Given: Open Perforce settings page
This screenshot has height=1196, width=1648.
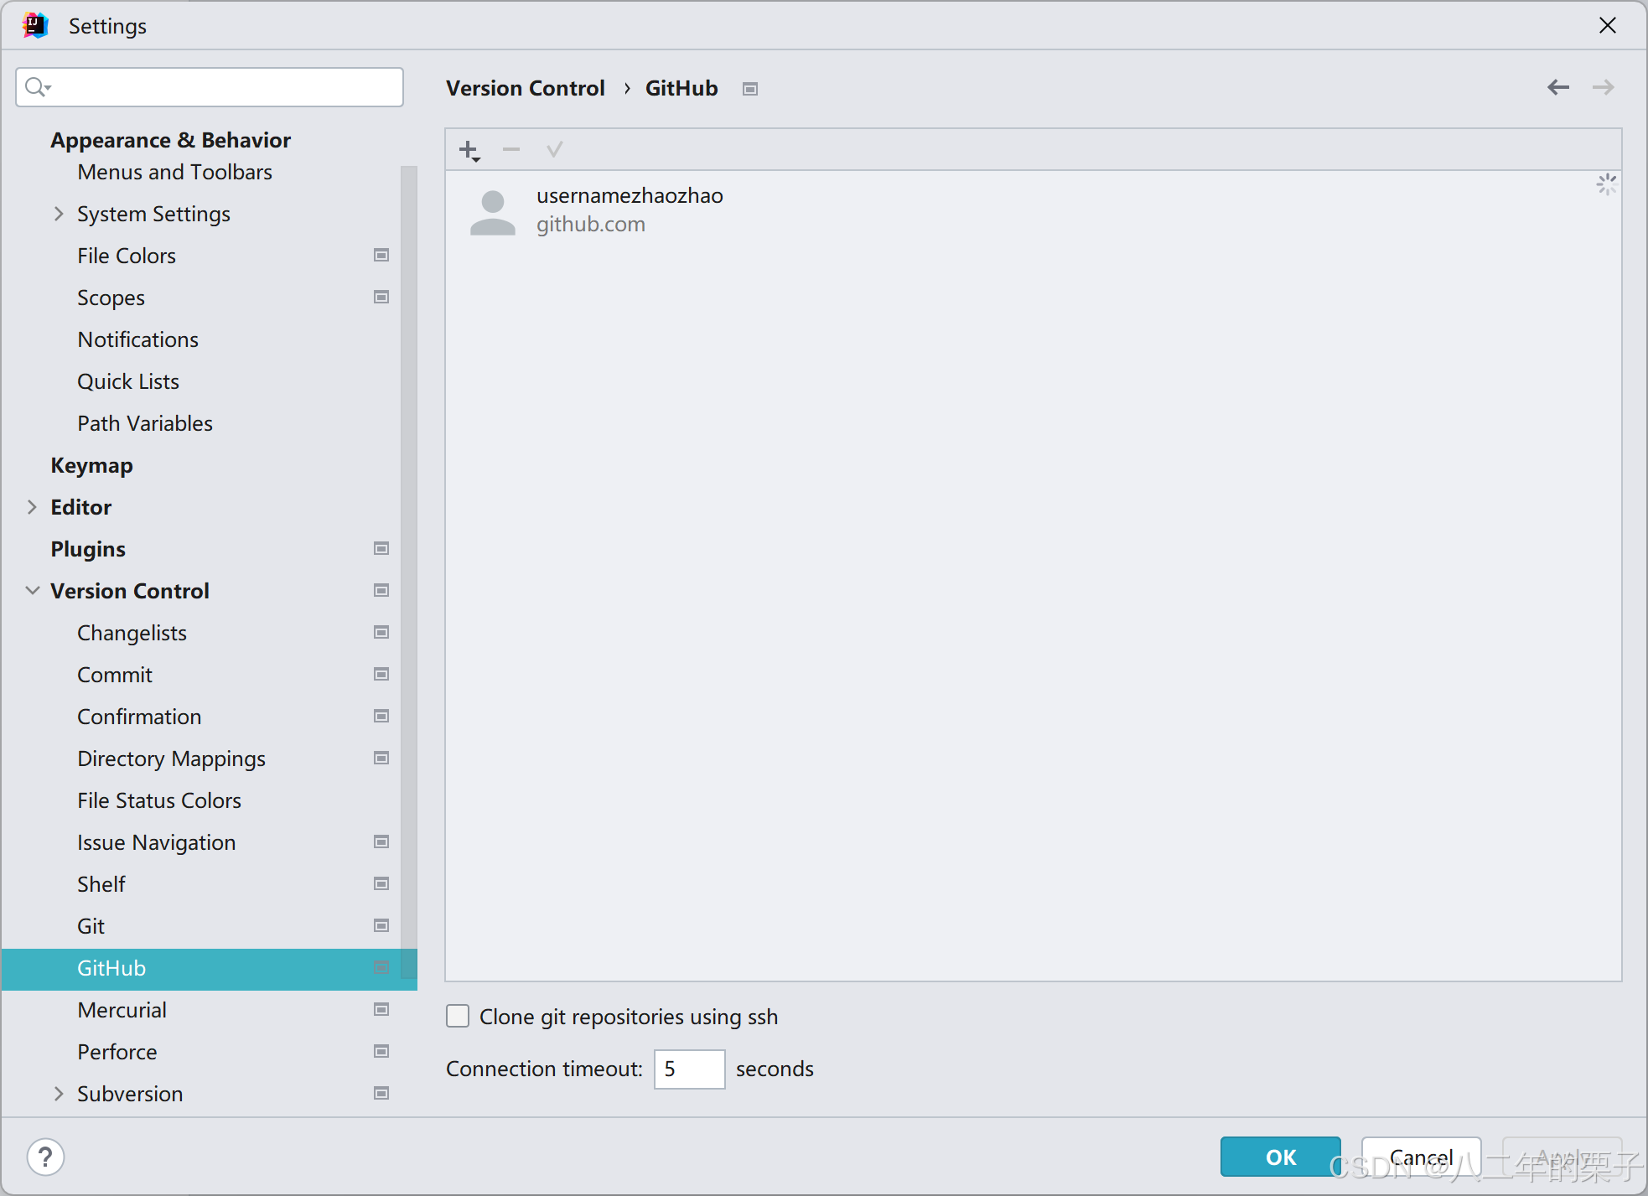Looking at the screenshot, I should point(117,1052).
